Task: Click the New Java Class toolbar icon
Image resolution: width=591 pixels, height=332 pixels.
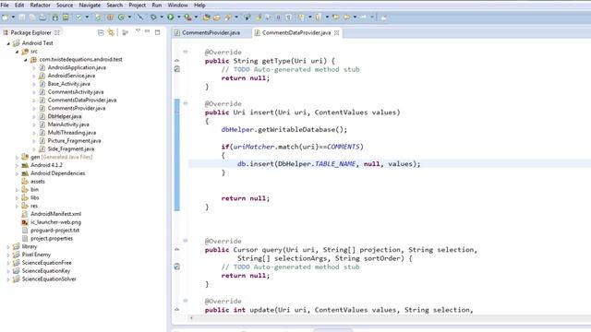Action: pos(121,18)
